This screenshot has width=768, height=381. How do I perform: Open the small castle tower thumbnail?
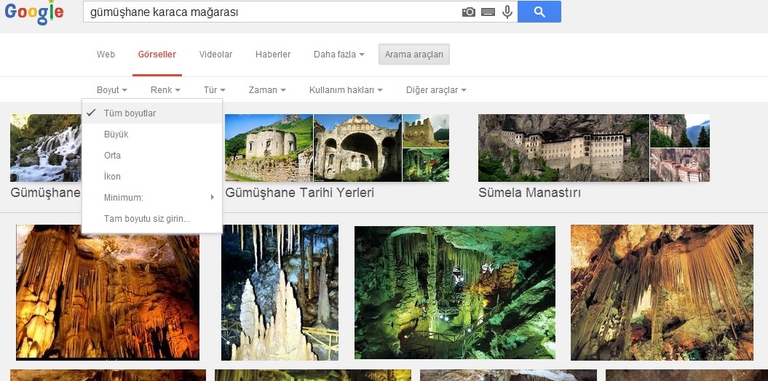tap(426, 131)
